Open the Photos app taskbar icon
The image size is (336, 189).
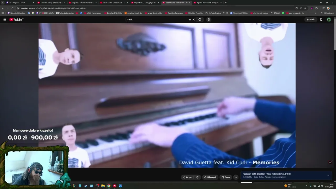pos(120,186)
